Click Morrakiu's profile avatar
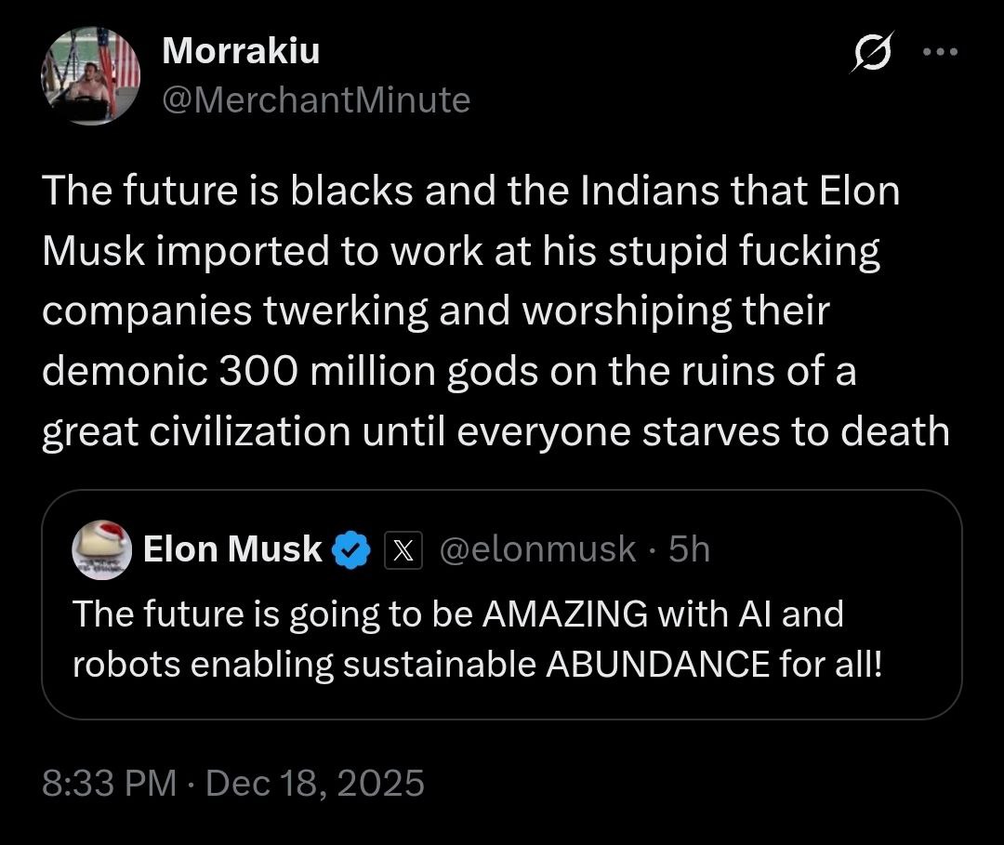This screenshot has height=845, width=1004. 90,74
